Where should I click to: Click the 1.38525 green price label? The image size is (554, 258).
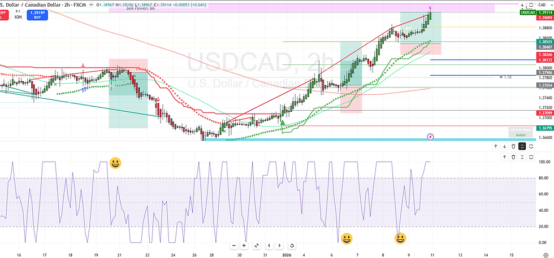click(x=544, y=42)
